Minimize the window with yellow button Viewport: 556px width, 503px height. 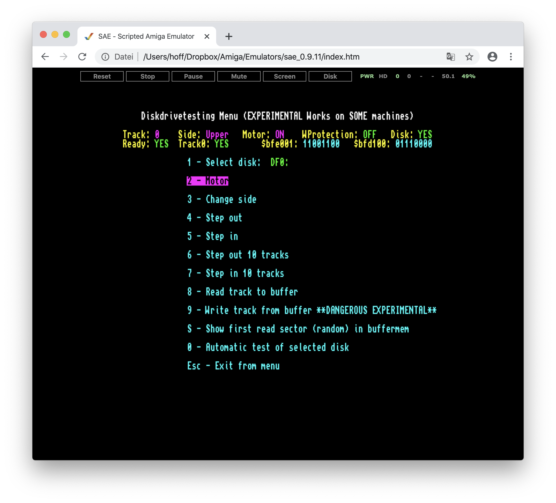point(55,35)
